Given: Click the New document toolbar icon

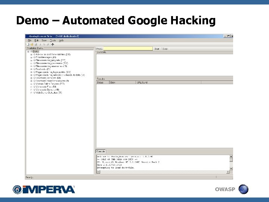Looking at the screenshot, I should point(28,45).
